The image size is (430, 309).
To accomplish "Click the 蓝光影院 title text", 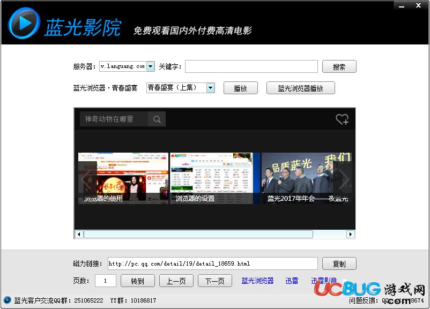I will pyautogui.click(x=83, y=27).
